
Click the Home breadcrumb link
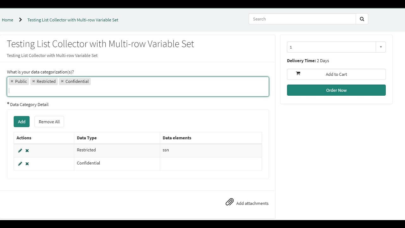[x=7, y=20]
